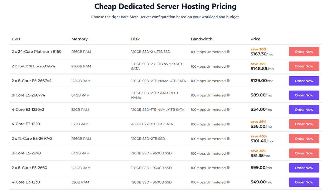The image size is (324, 190).
Task: Click '120GB SSD+2TB NVMe+4TB SATA' disk cell
Action: (158, 81)
